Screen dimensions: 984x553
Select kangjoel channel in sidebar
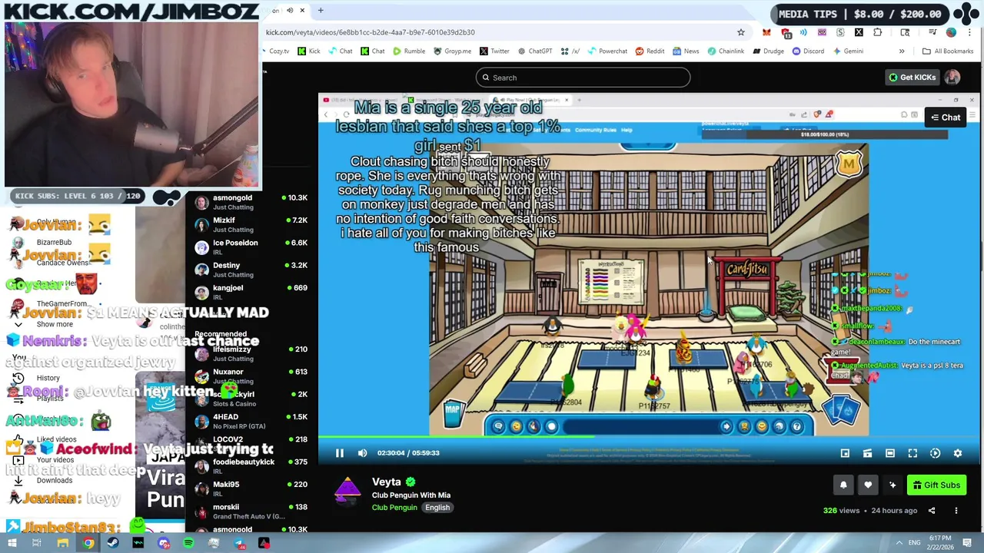click(x=251, y=292)
